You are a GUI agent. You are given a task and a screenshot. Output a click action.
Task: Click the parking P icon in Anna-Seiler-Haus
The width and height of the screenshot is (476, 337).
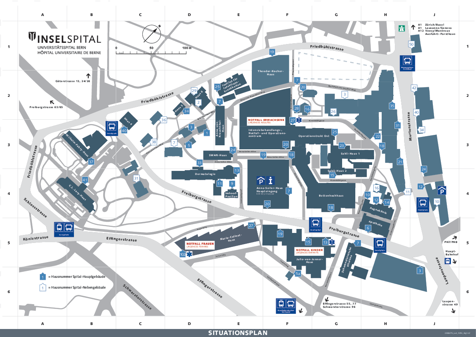tap(261, 181)
